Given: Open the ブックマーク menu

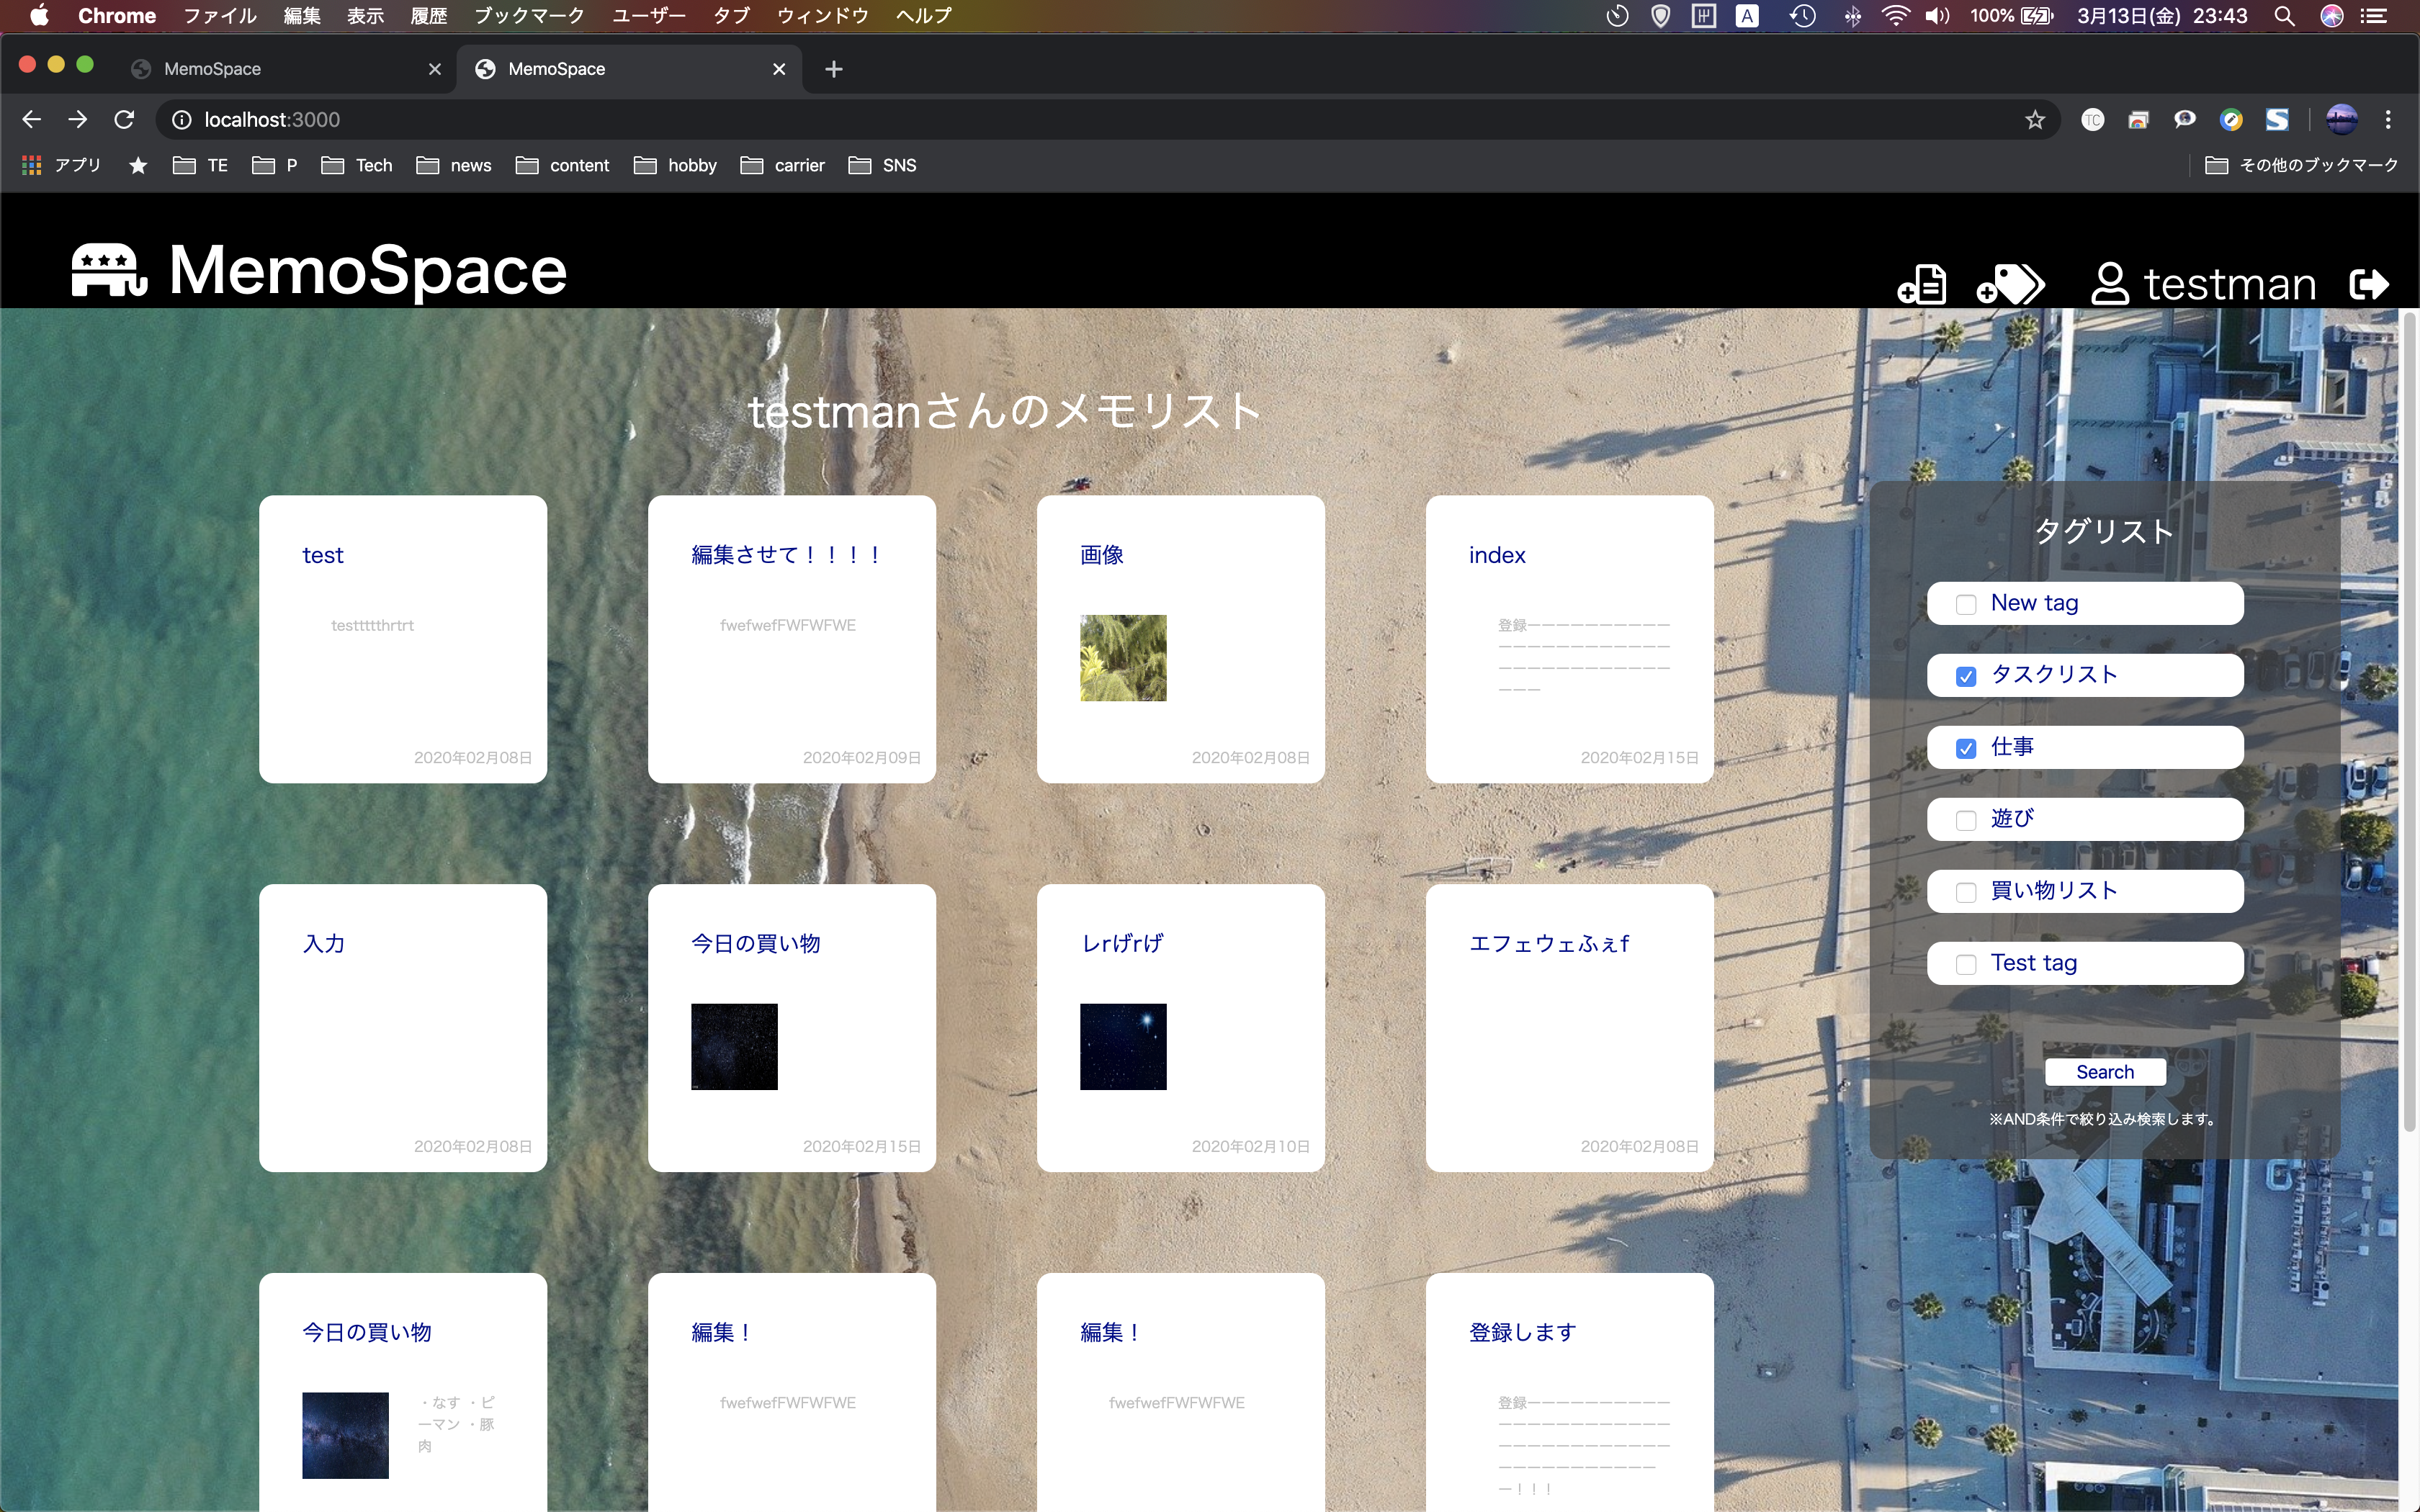Looking at the screenshot, I should 529,16.
